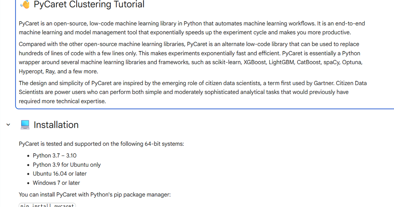Click the "tested and supported" systems sentence
The image size is (394, 207).
[x=101, y=144]
